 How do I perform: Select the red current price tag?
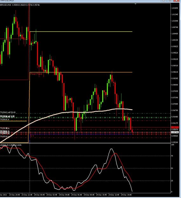[175, 127]
